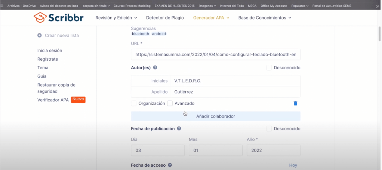
Task: Click the Hoy link for access date
Action: (293, 165)
